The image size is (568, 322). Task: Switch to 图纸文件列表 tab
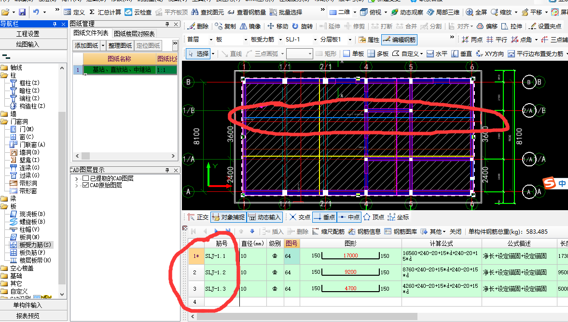[91, 33]
